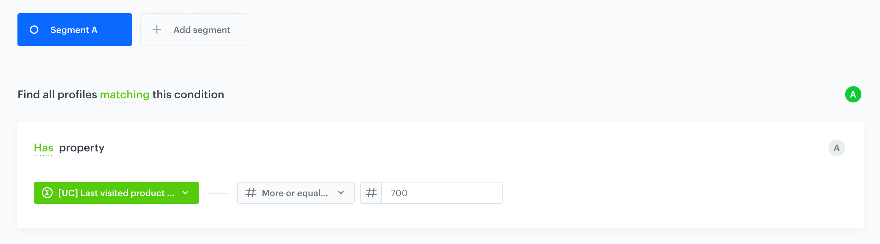This screenshot has width=880, height=244.
Task: Click the "this condition" text in the heading
Action: point(188,94)
